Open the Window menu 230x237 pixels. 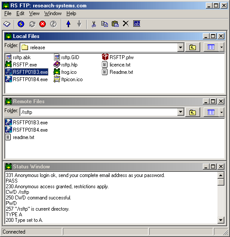point(53,13)
